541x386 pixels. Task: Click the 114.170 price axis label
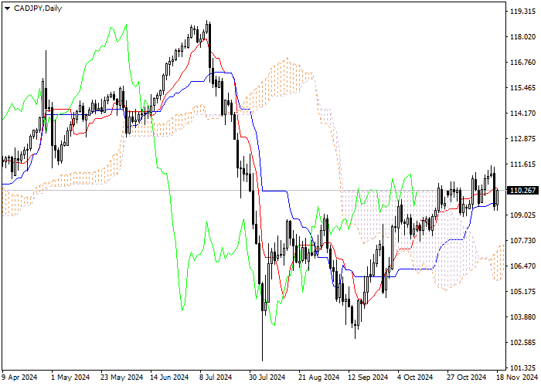(x=522, y=113)
